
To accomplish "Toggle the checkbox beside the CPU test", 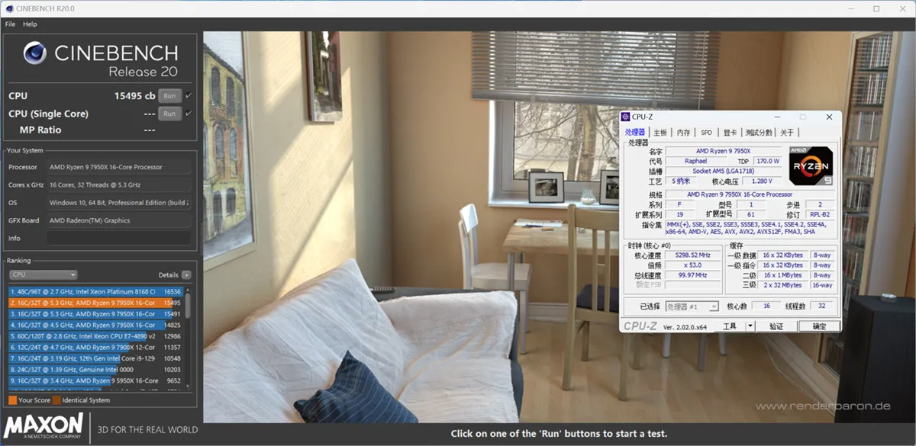I will [x=189, y=95].
